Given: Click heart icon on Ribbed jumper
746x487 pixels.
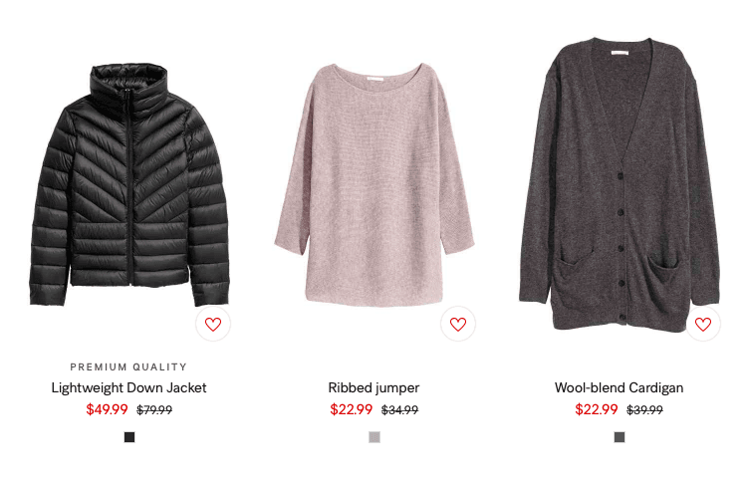Looking at the screenshot, I should [458, 324].
